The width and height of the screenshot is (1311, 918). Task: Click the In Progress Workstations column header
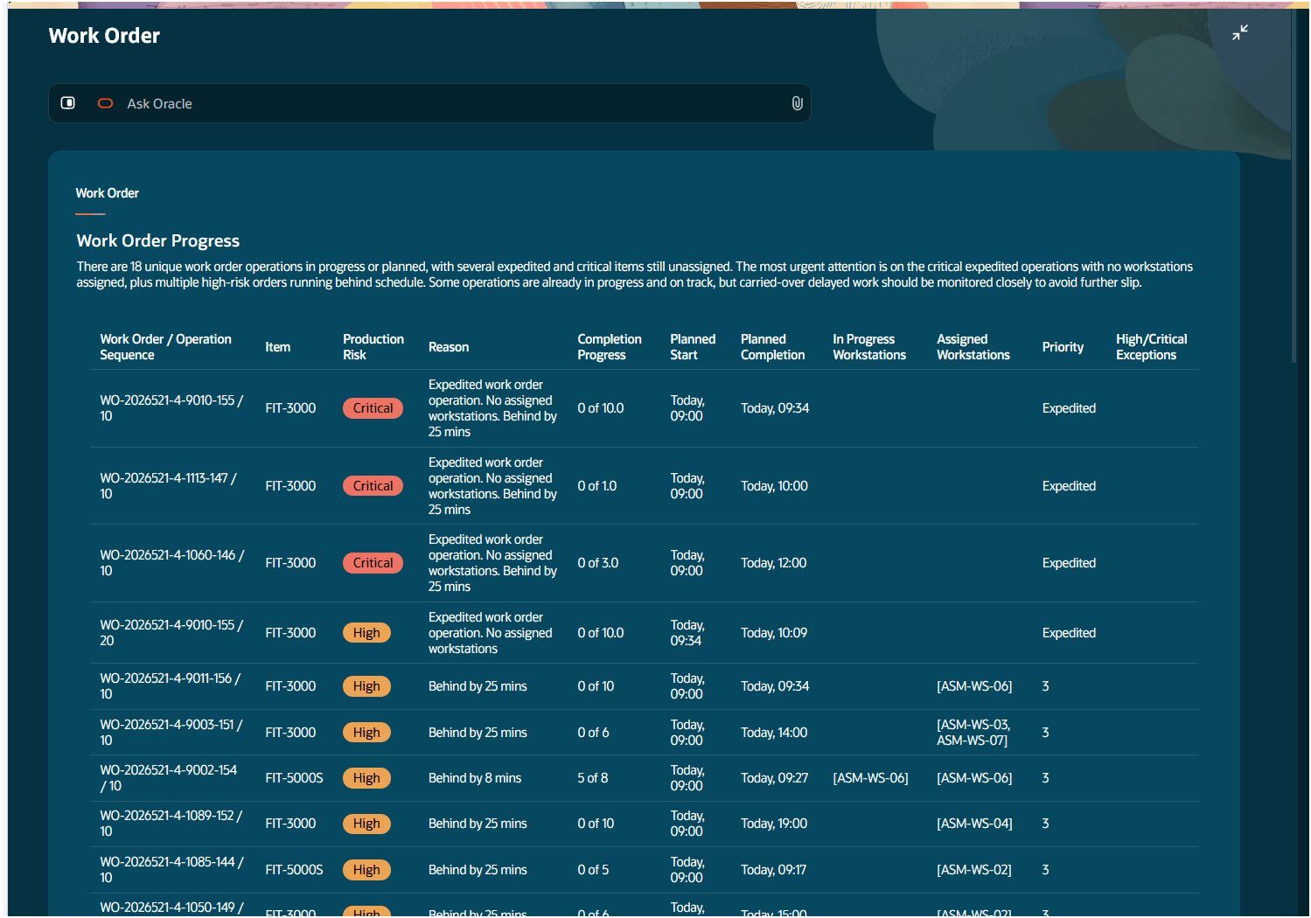point(869,347)
